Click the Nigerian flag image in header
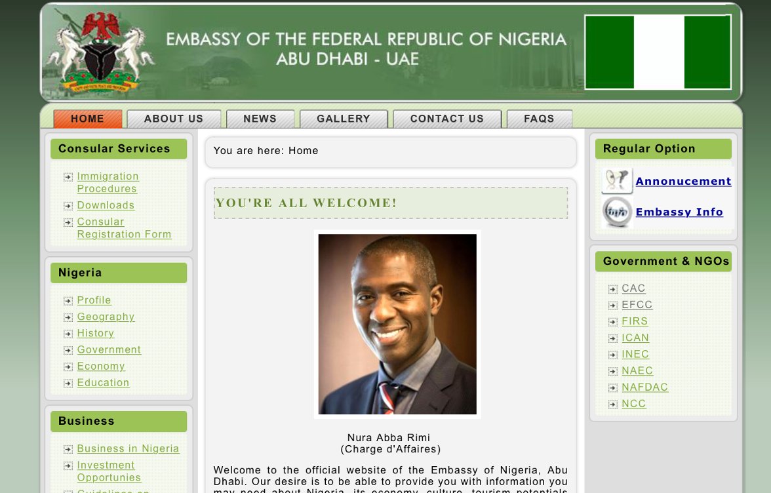Viewport: 771px width, 493px height. (658, 52)
